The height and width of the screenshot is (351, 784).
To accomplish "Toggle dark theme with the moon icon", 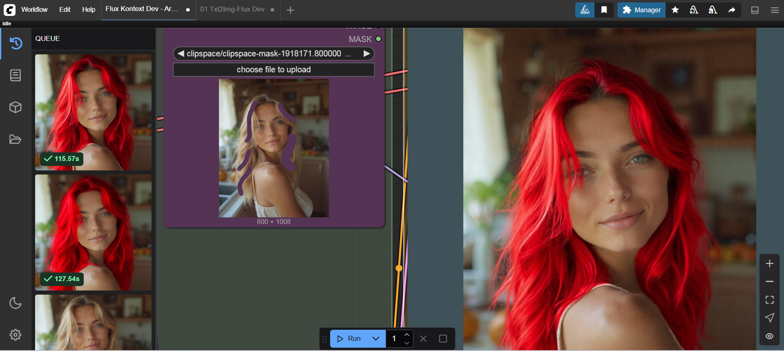I will [x=16, y=303].
